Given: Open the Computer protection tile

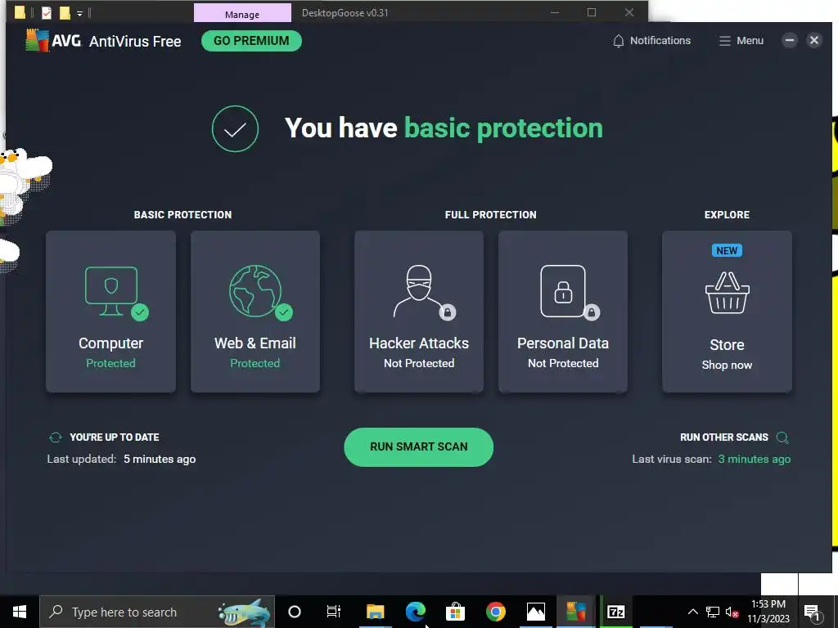Looking at the screenshot, I should pyautogui.click(x=110, y=312).
